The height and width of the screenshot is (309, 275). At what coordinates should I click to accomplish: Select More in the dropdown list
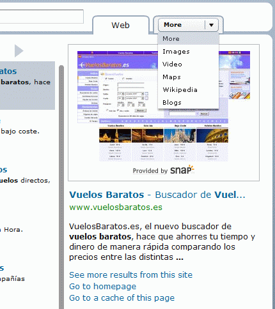tap(188, 39)
